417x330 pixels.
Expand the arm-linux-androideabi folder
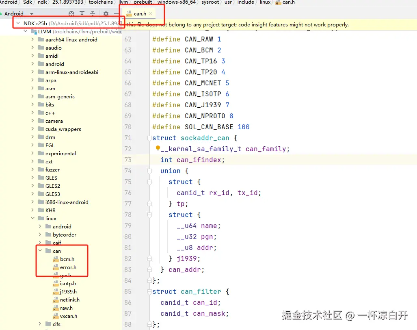[32, 72]
